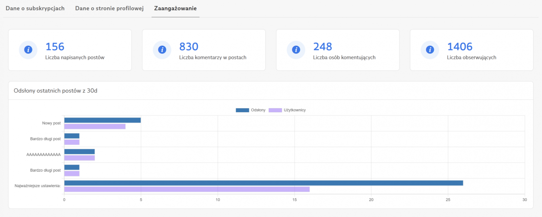Click info icon beside 248 commenters count
542x217 pixels.
coord(296,50)
